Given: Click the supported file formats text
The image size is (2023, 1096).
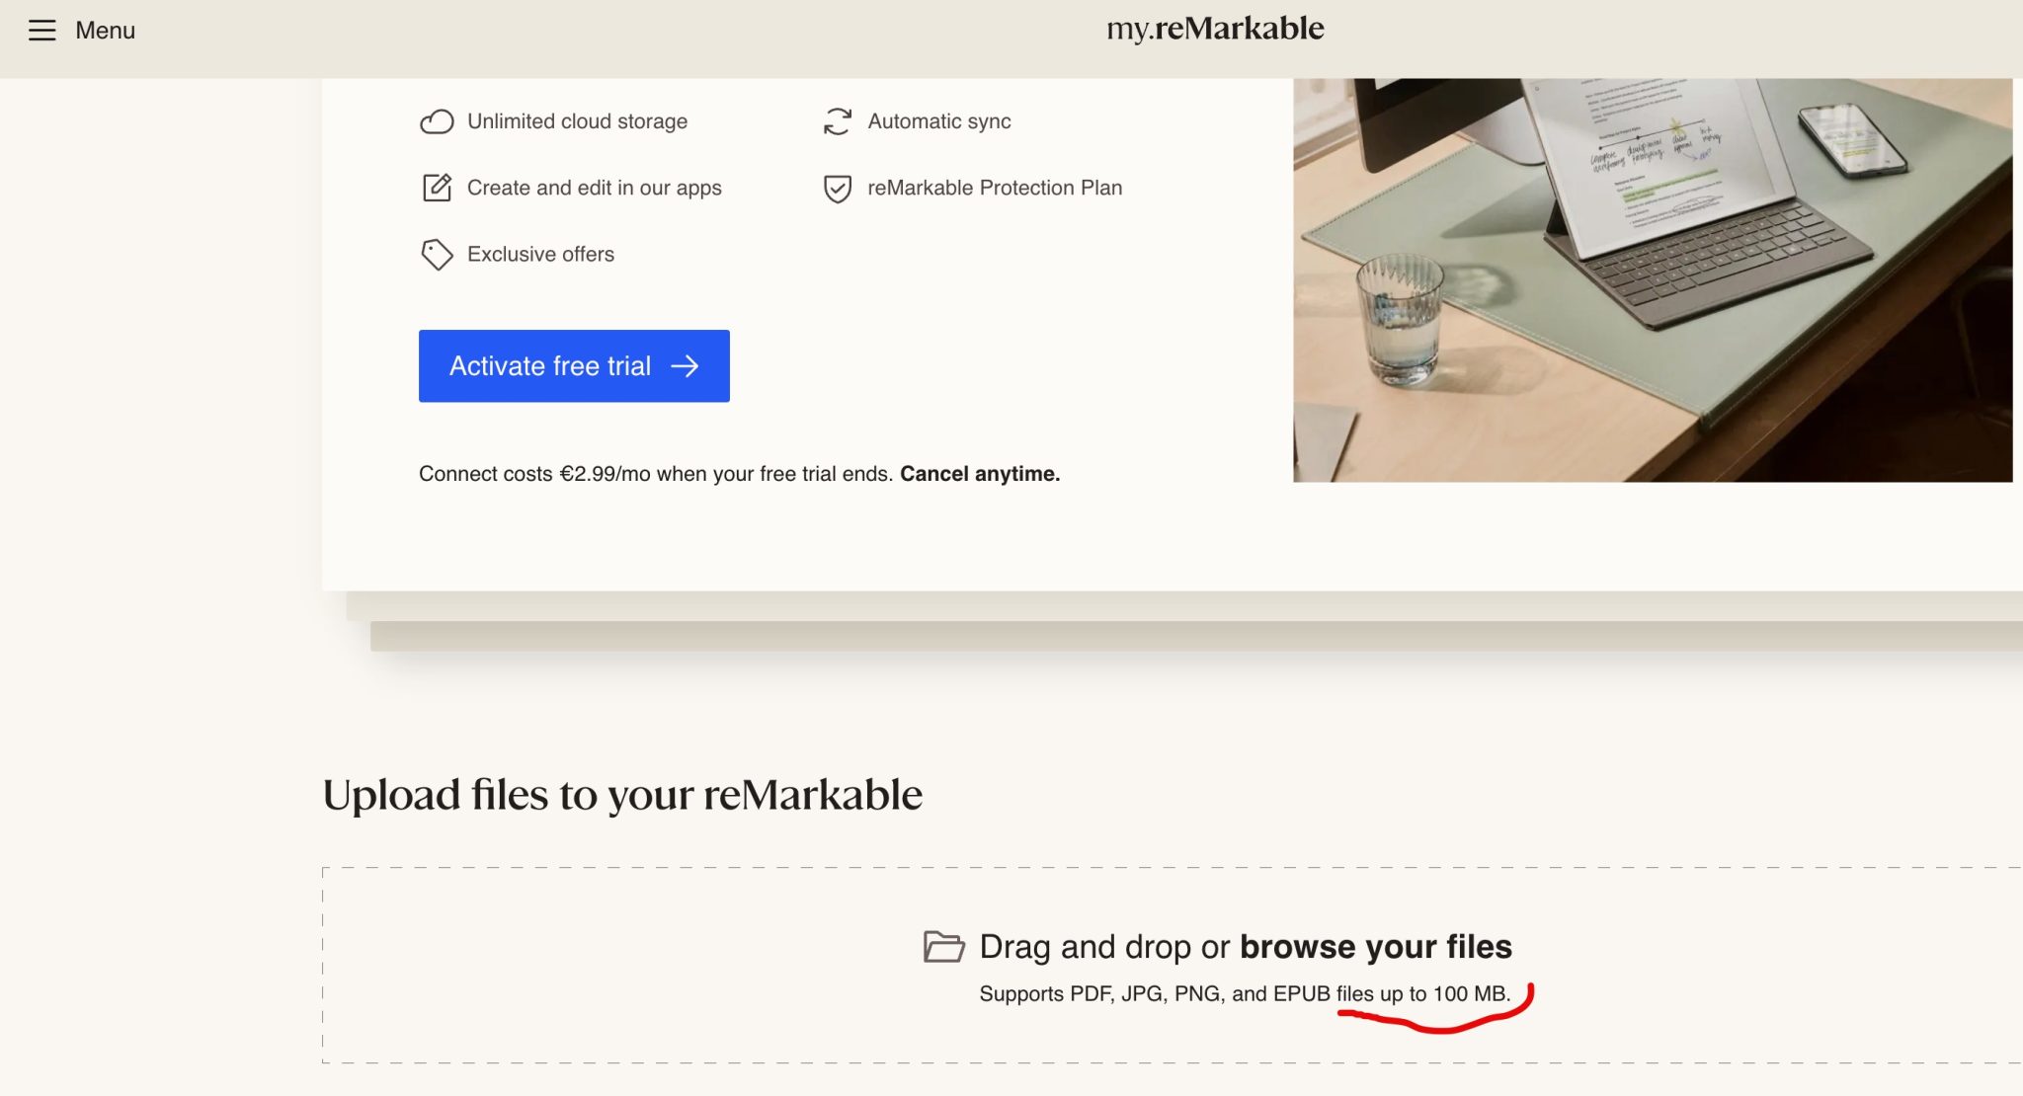Looking at the screenshot, I should click(1243, 994).
